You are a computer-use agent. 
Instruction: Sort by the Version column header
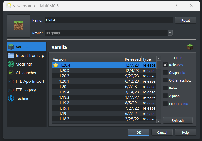coord(88,59)
